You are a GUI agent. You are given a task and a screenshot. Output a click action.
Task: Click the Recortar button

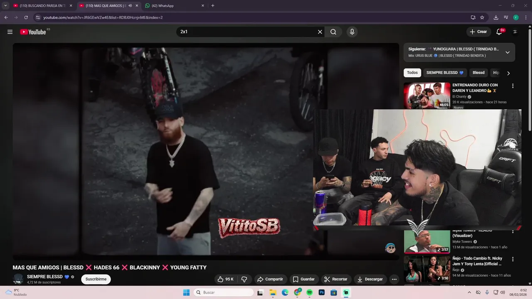[x=336, y=279]
